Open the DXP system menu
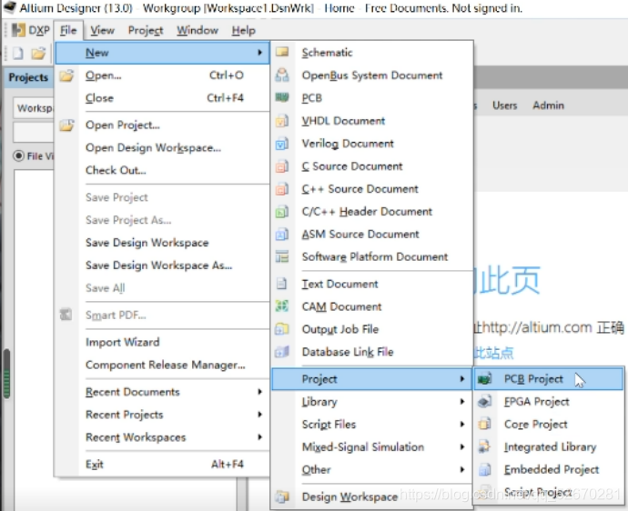The image size is (628, 511). [x=30, y=30]
